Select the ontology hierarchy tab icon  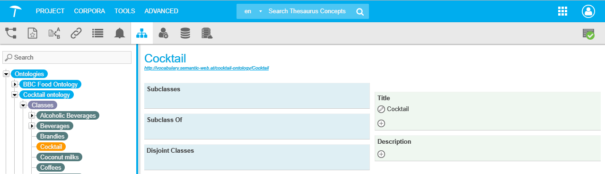click(141, 33)
